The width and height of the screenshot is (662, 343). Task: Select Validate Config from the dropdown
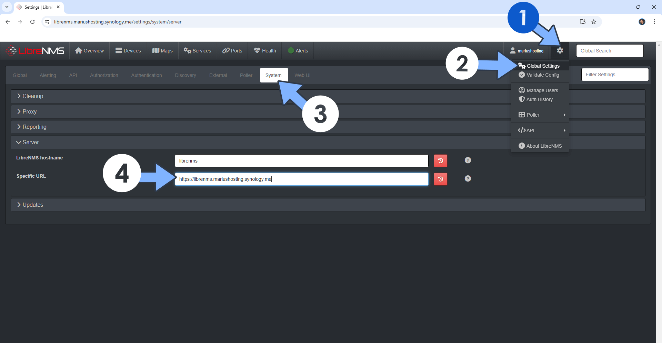[x=540, y=75]
